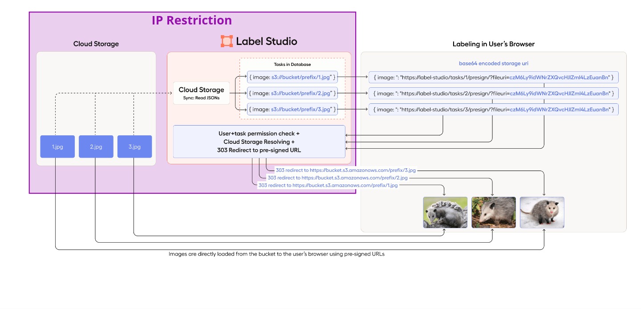Select the 3.jpg file icon

pyautogui.click(x=134, y=146)
